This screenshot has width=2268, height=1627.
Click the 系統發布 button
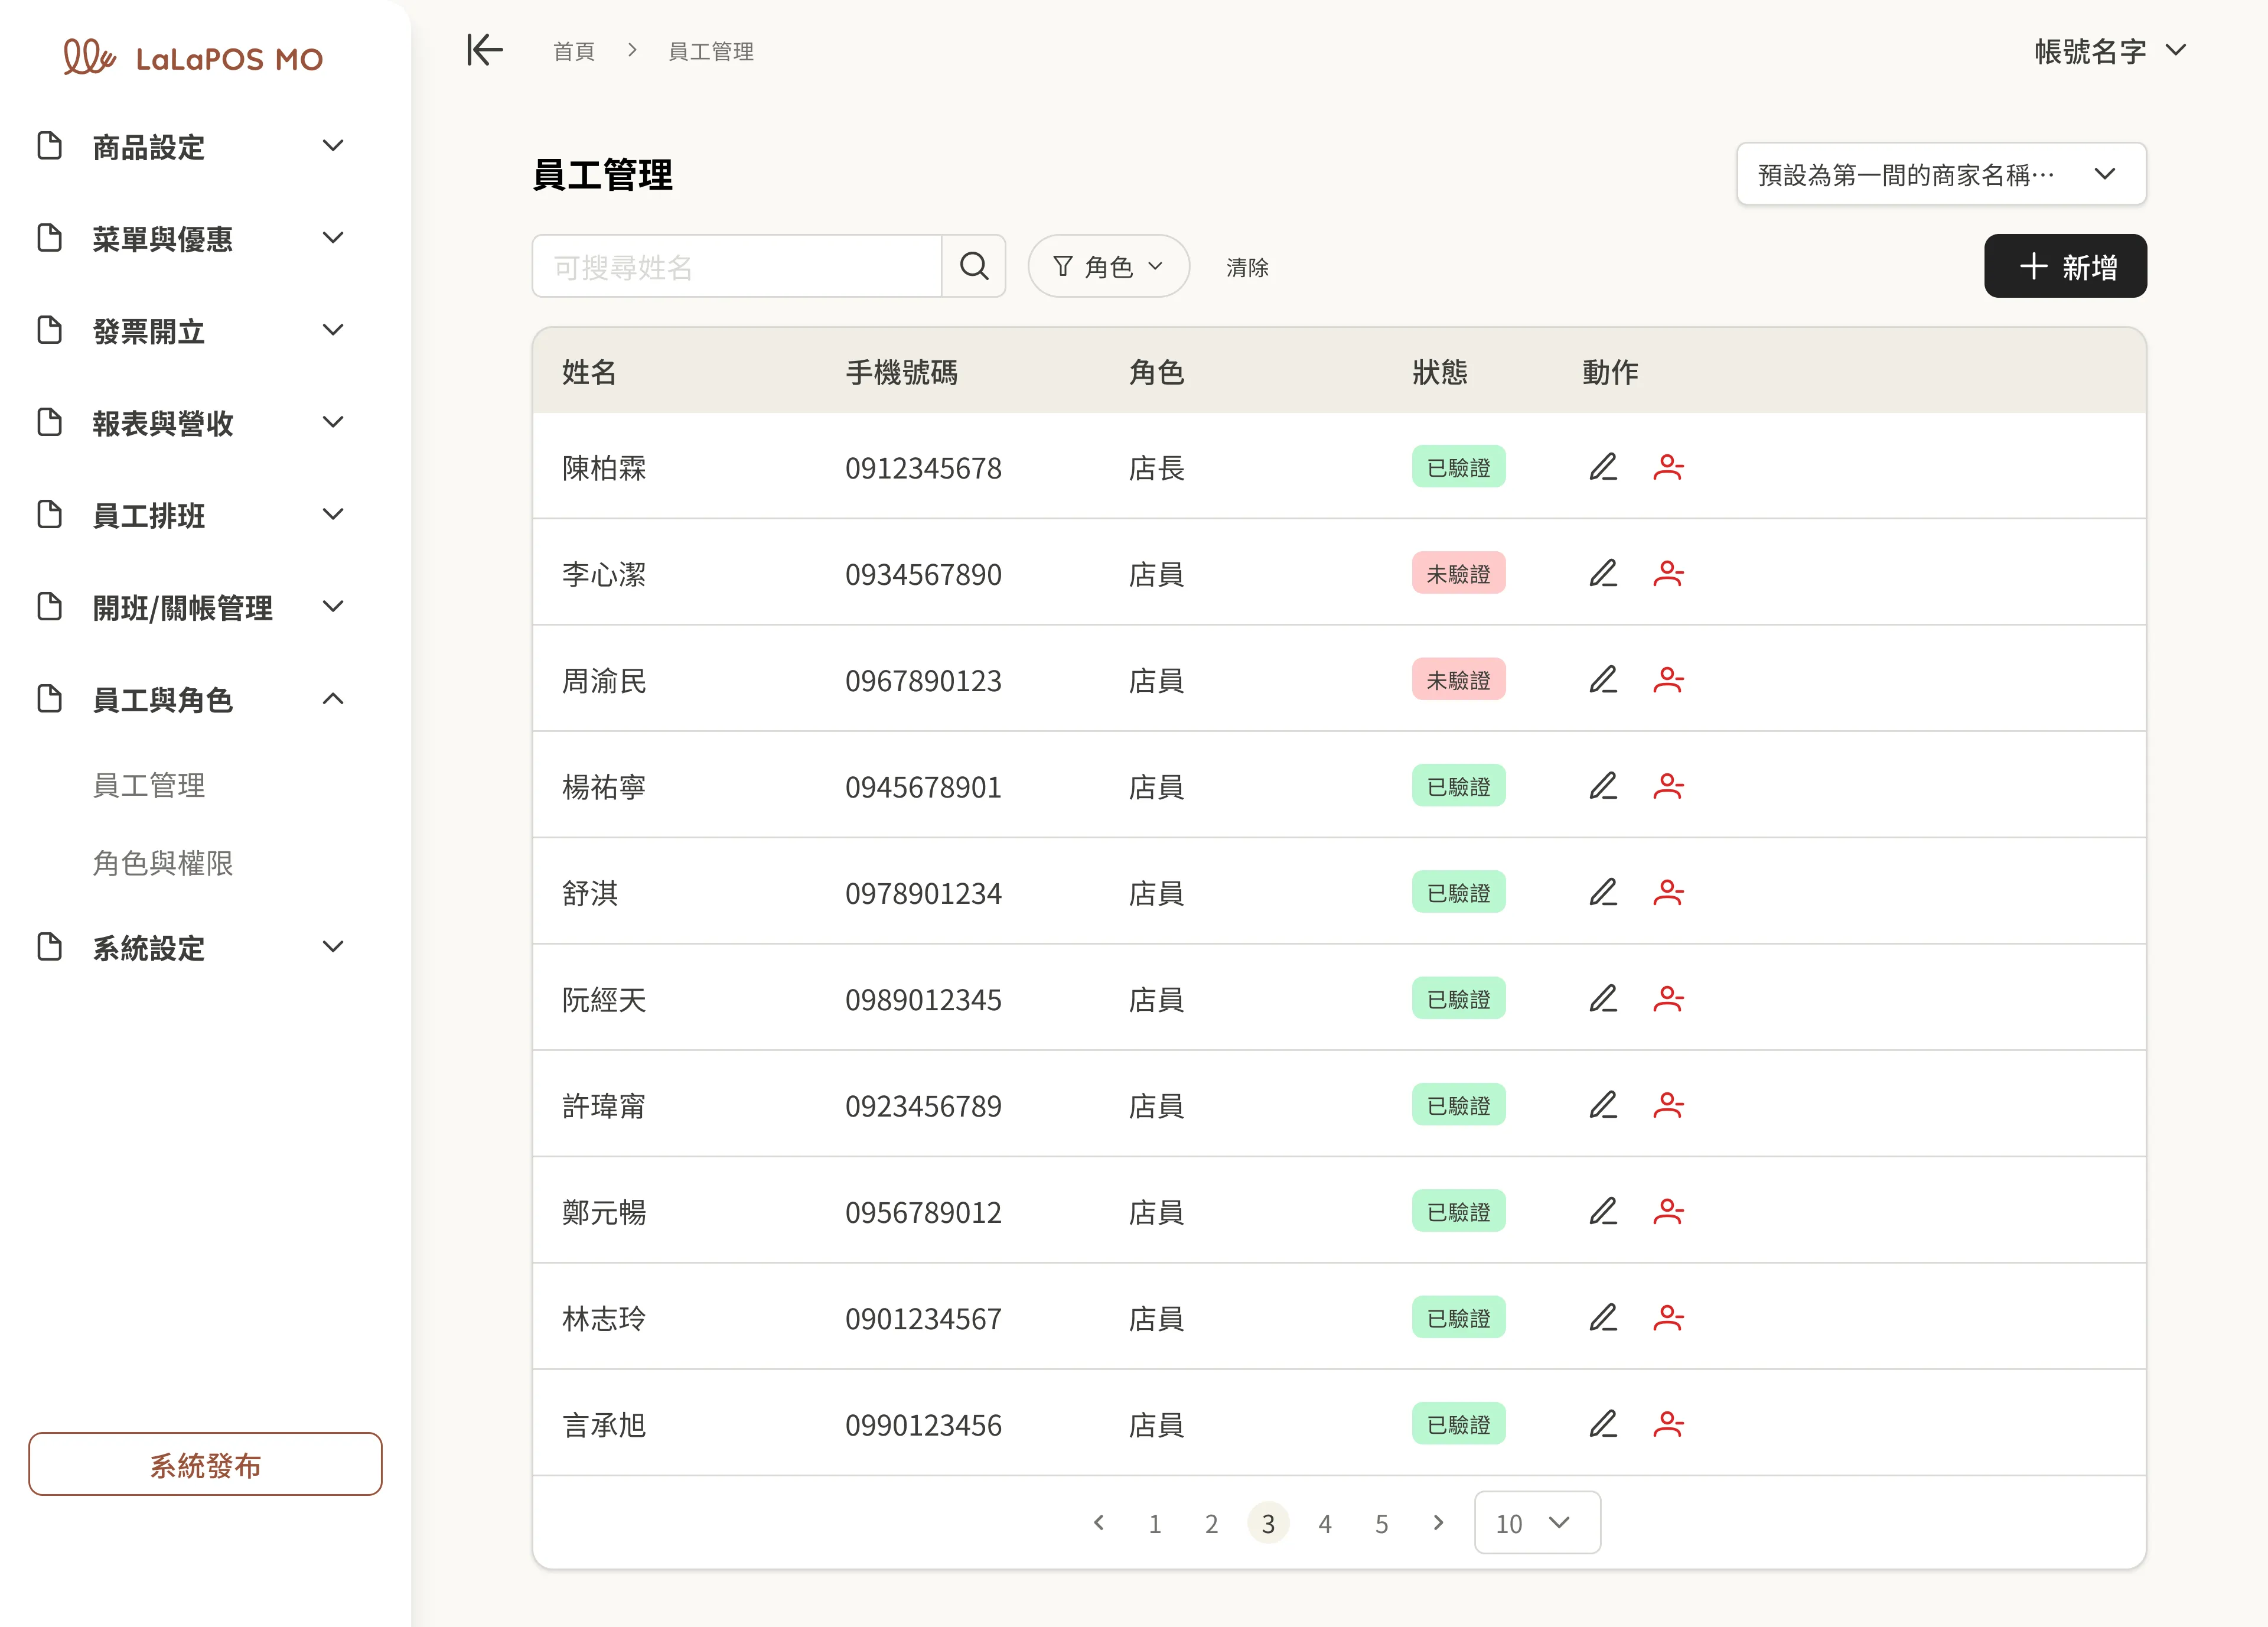[204, 1464]
